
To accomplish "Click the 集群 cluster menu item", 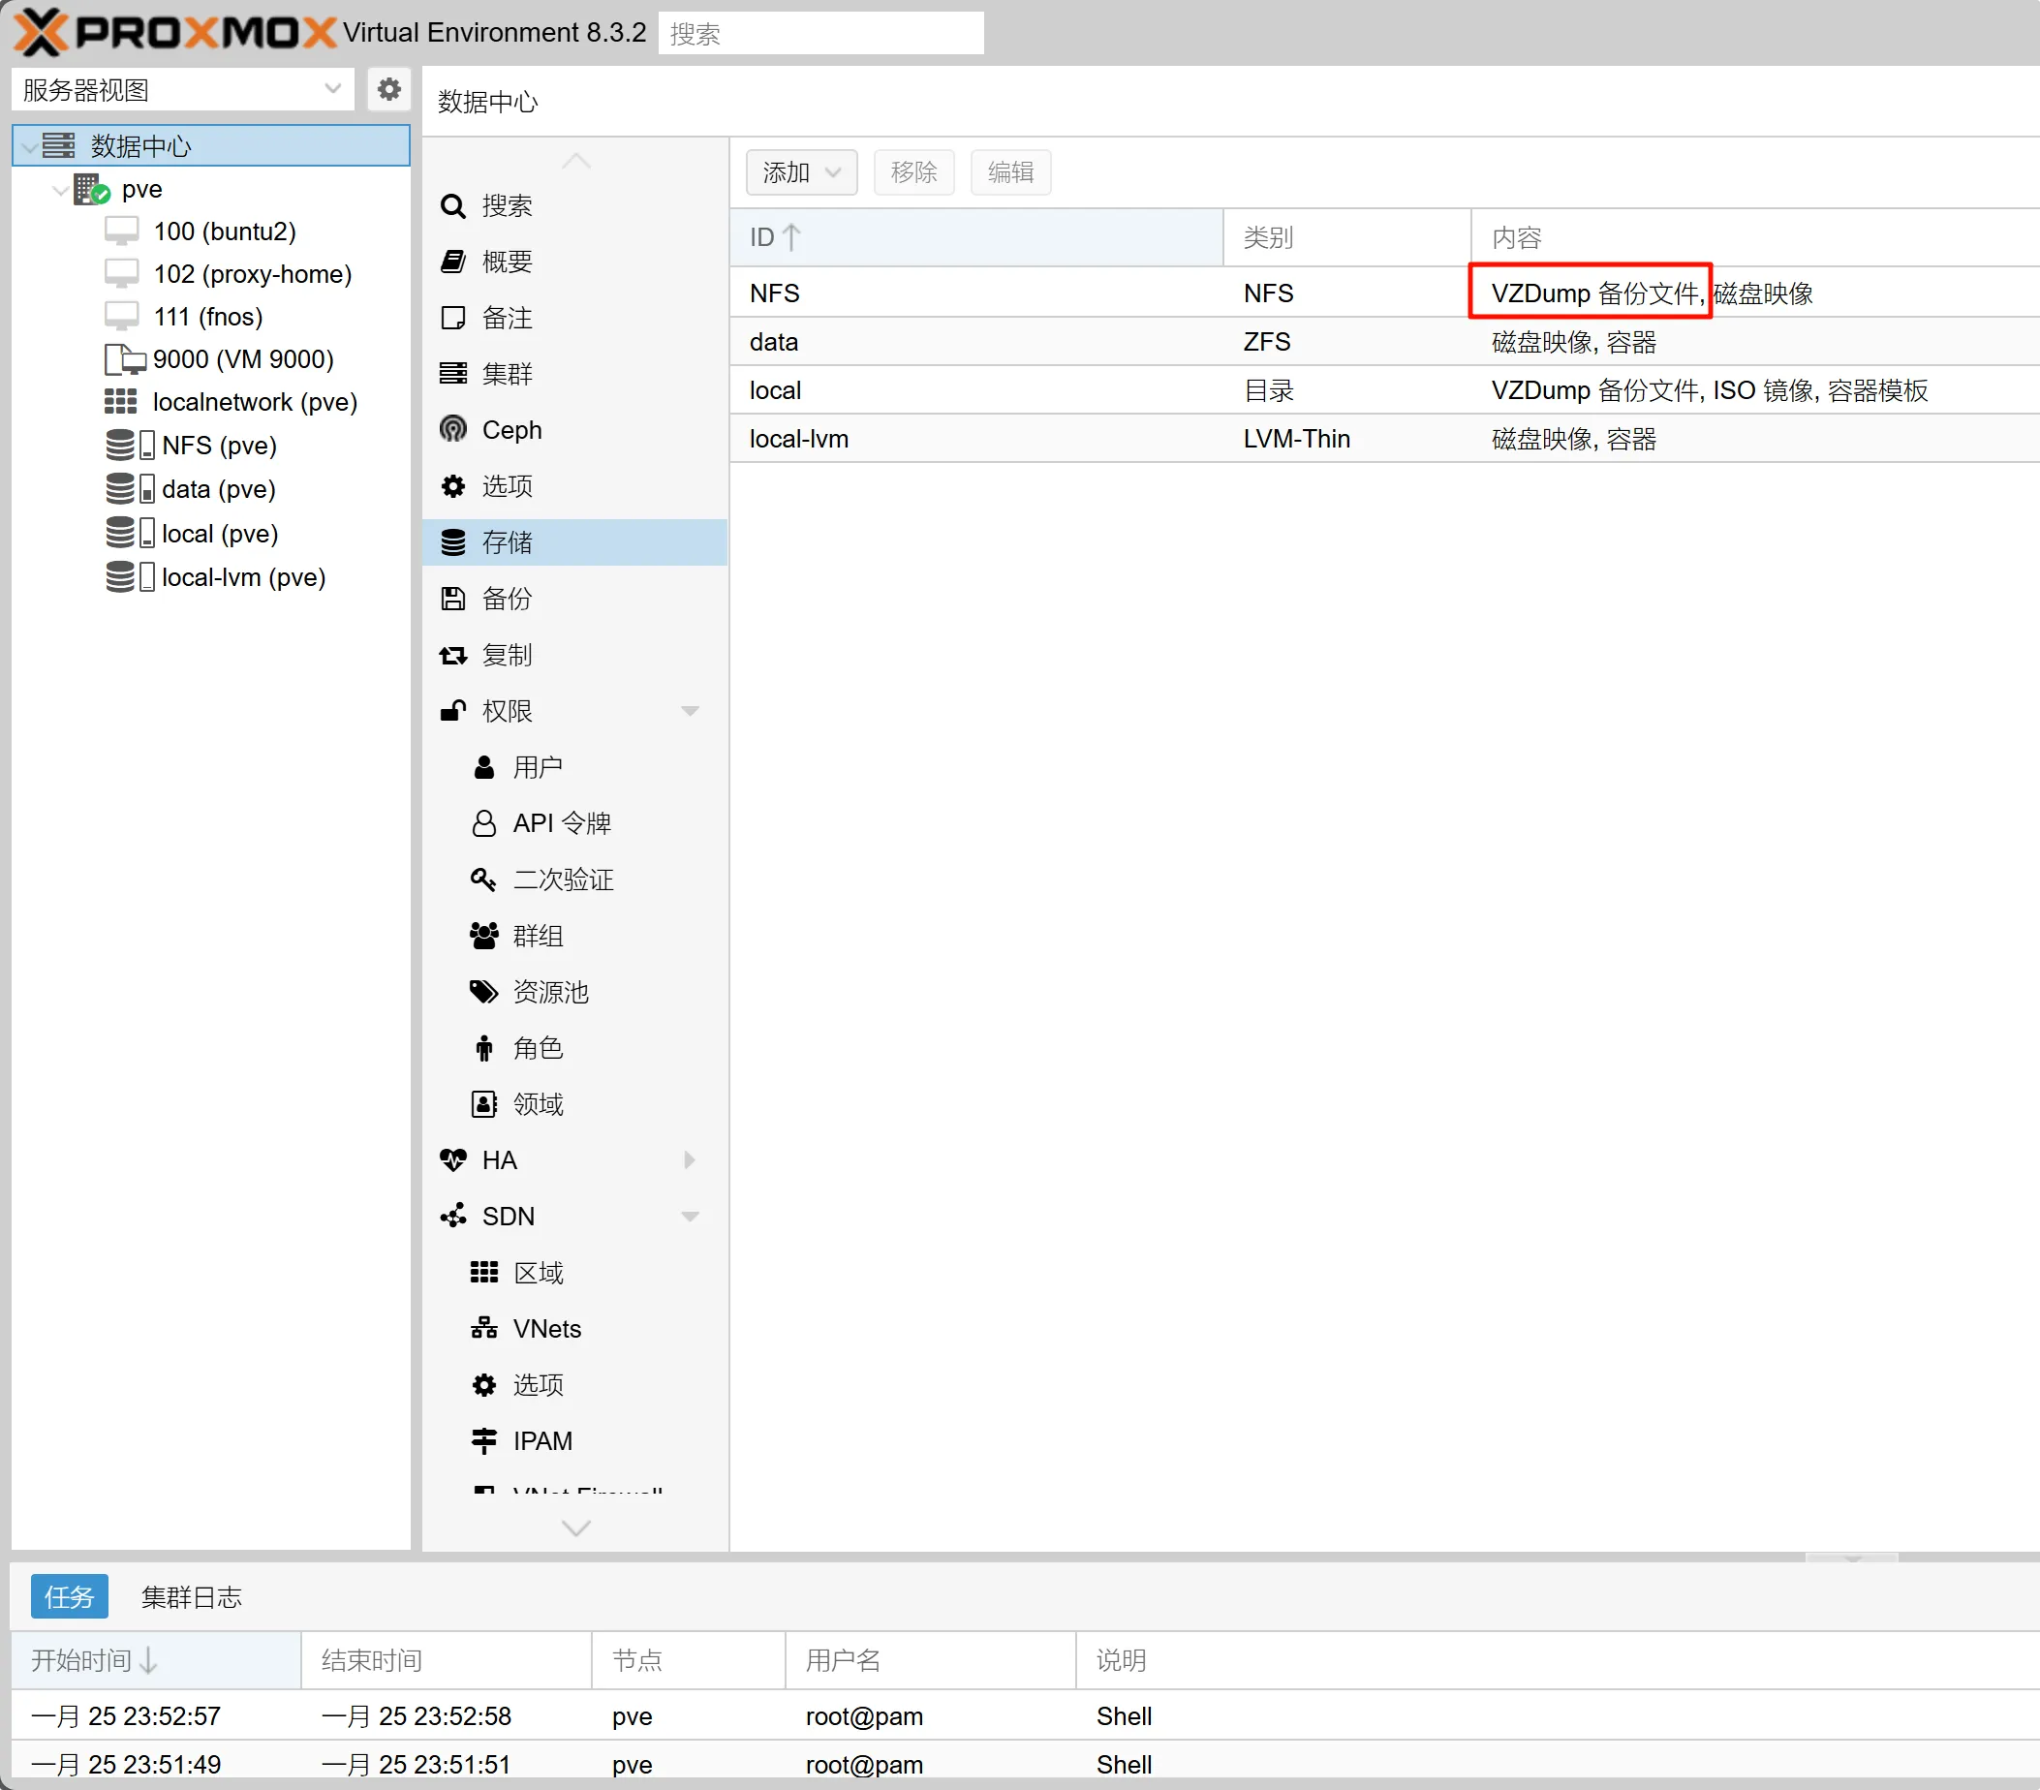I will 506,374.
